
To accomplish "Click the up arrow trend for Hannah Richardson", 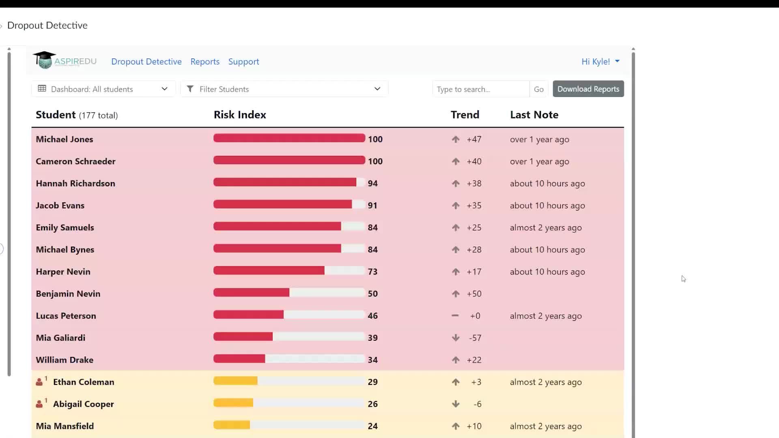I will point(456,183).
